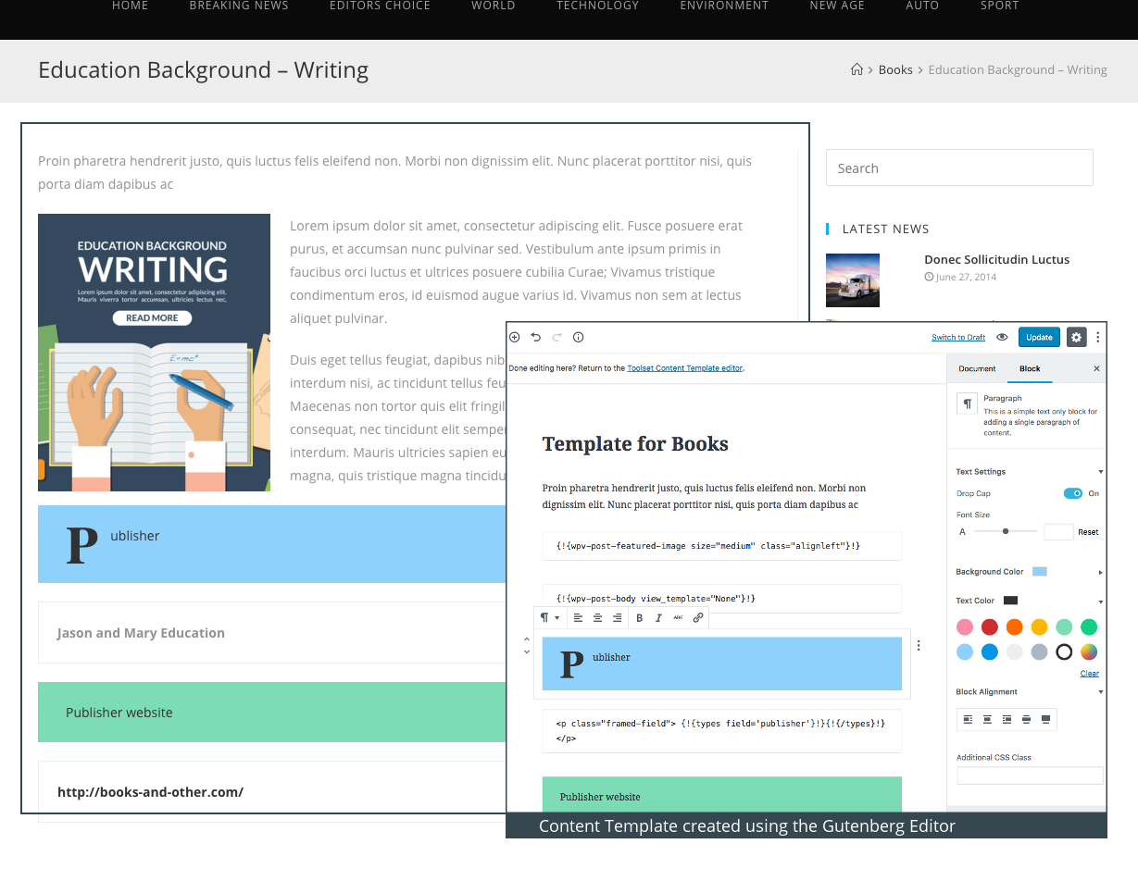Preview the template with the eye icon
The height and width of the screenshot is (881, 1138).
(1002, 338)
